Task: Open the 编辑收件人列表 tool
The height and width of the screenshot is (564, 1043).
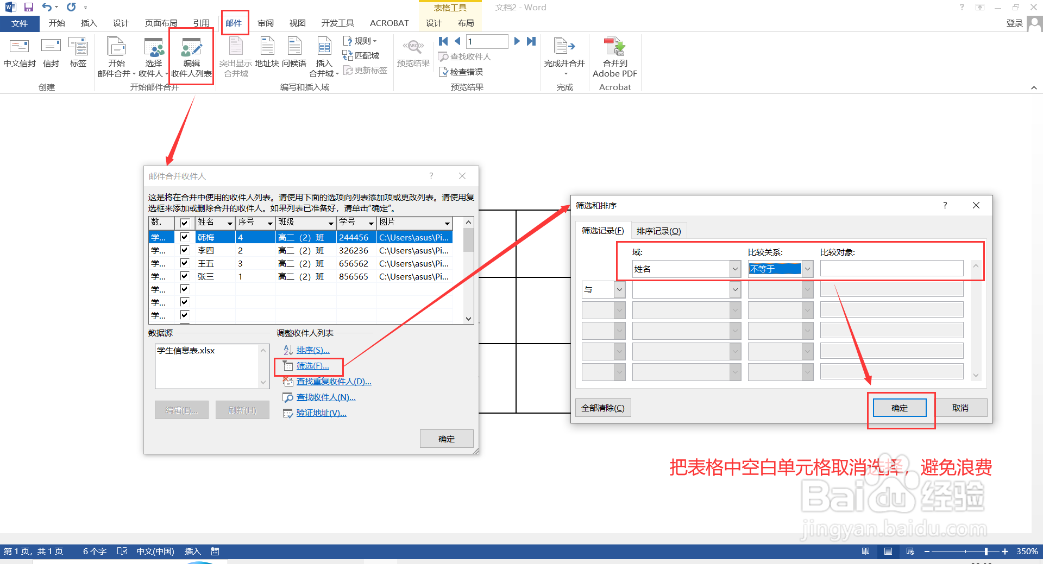Action: [191, 56]
